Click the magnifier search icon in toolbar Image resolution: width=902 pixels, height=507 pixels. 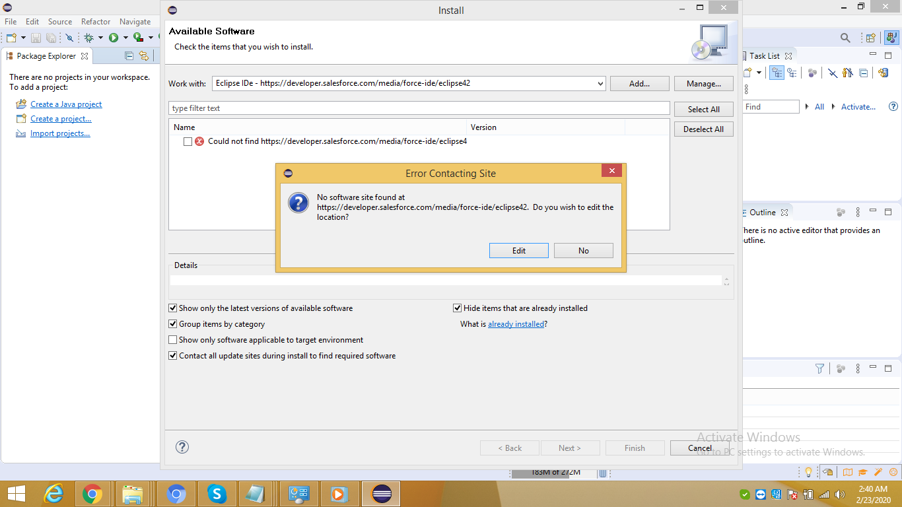click(x=845, y=38)
